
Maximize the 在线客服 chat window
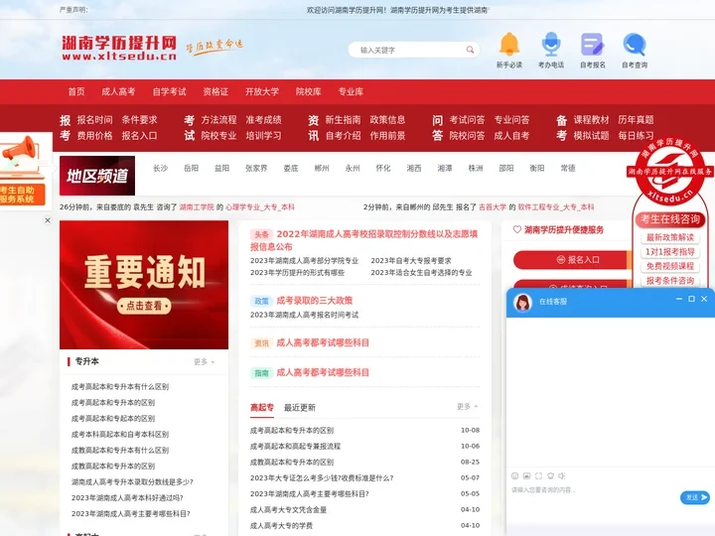(691, 299)
